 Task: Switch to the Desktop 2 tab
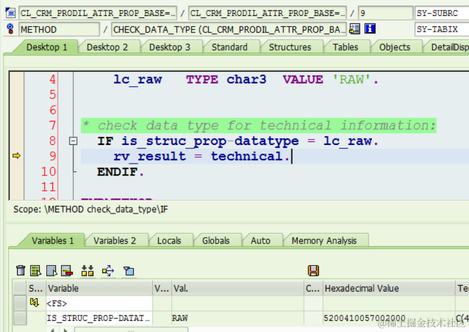(107, 47)
